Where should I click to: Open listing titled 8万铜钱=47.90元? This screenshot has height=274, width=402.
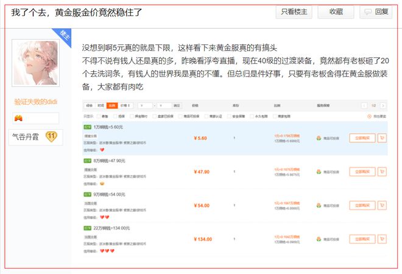coord(109,161)
